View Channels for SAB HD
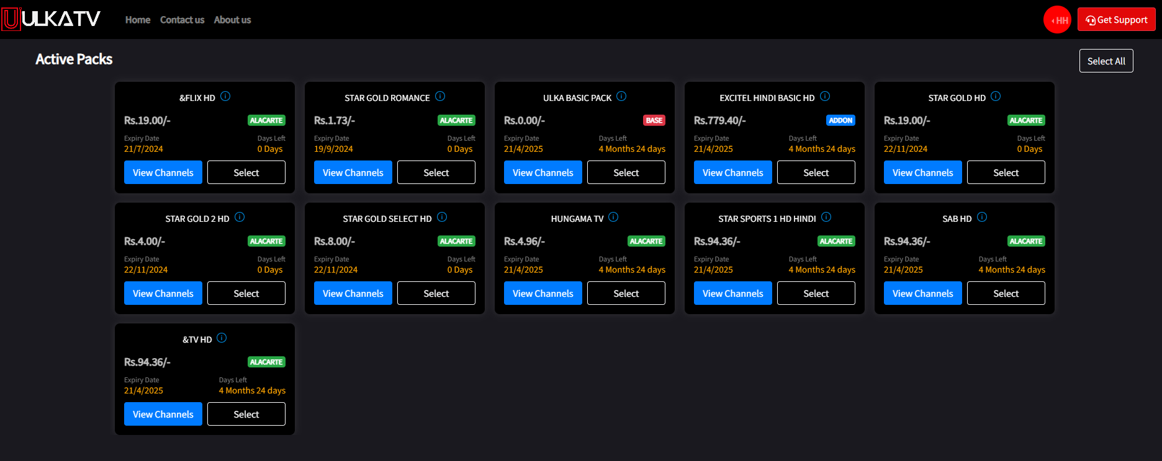This screenshot has height=461, width=1162. point(923,293)
